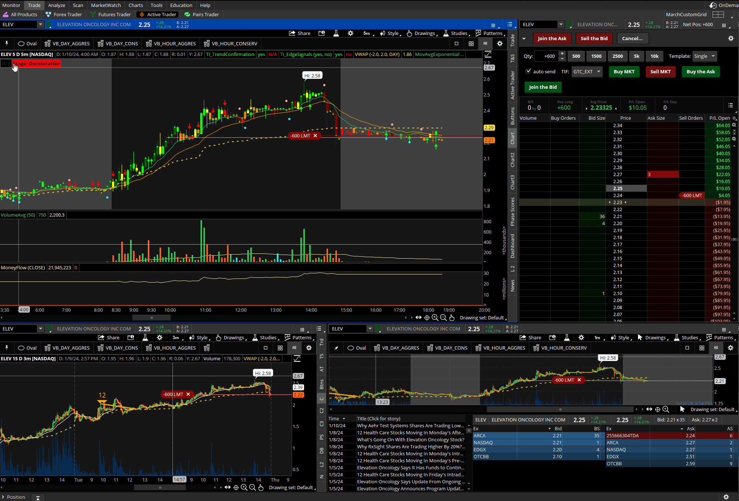
Task: Open main chart settings gear icon
Action: point(351,33)
